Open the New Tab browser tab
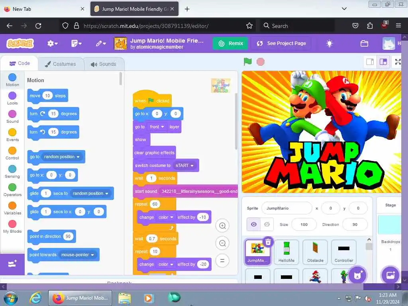408x306 pixels. coord(44,9)
